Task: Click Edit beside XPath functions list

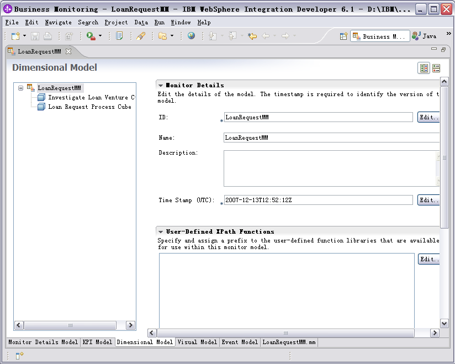Action: (428, 259)
